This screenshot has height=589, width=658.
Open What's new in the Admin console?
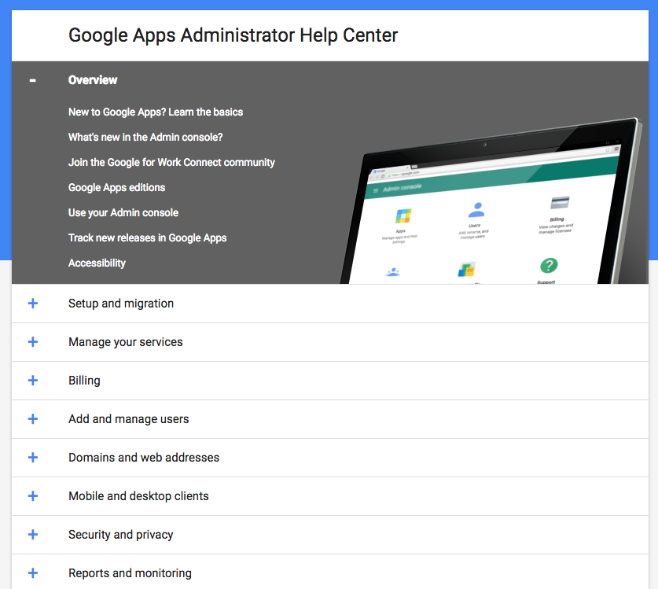click(x=145, y=138)
